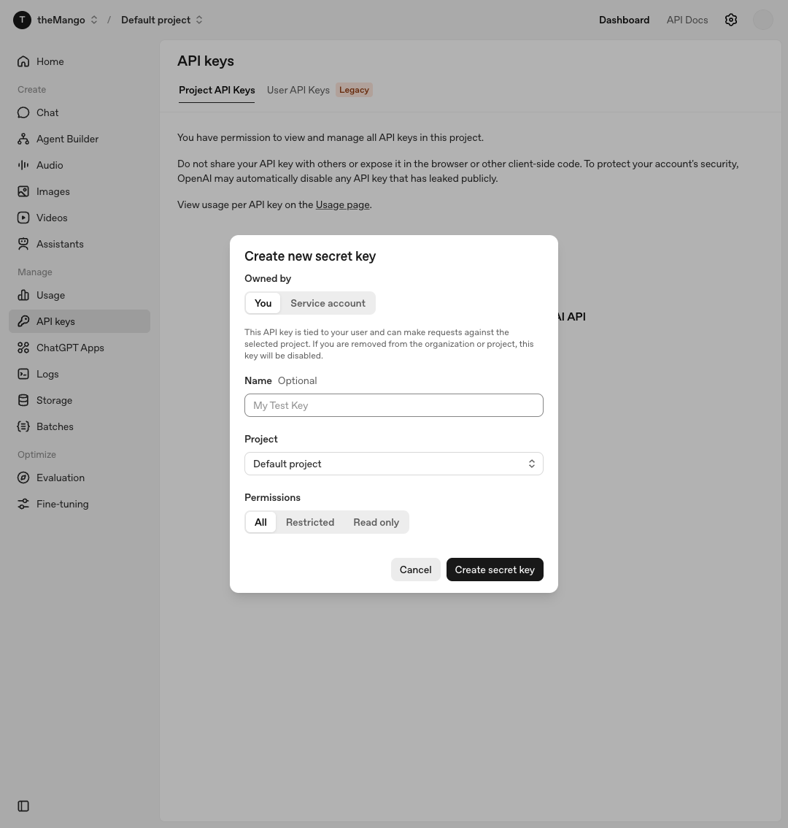Click the Fine-tuning sliders icon
The height and width of the screenshot is (828, 788).
pyautogui.click(x=23, y=504)
